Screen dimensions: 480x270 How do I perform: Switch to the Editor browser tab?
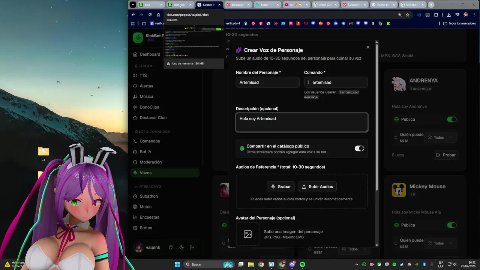coord(267,5)
